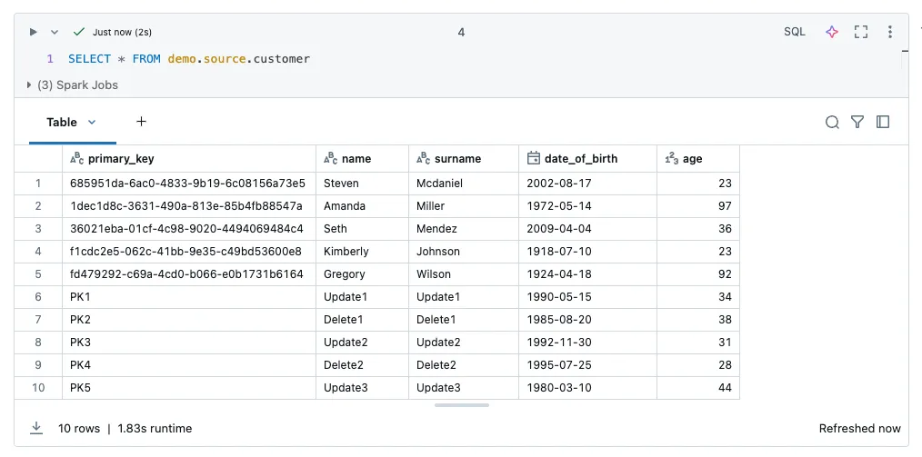922x457 pixels.
Task: Select the cell with name Kimberly
Action: pyautogui.click(x=346, y=252)
